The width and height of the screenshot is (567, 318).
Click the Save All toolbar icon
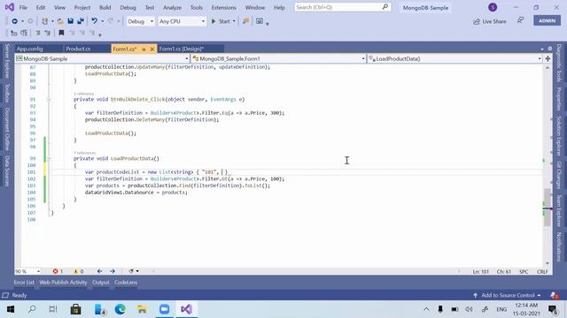tap(81, 21)
